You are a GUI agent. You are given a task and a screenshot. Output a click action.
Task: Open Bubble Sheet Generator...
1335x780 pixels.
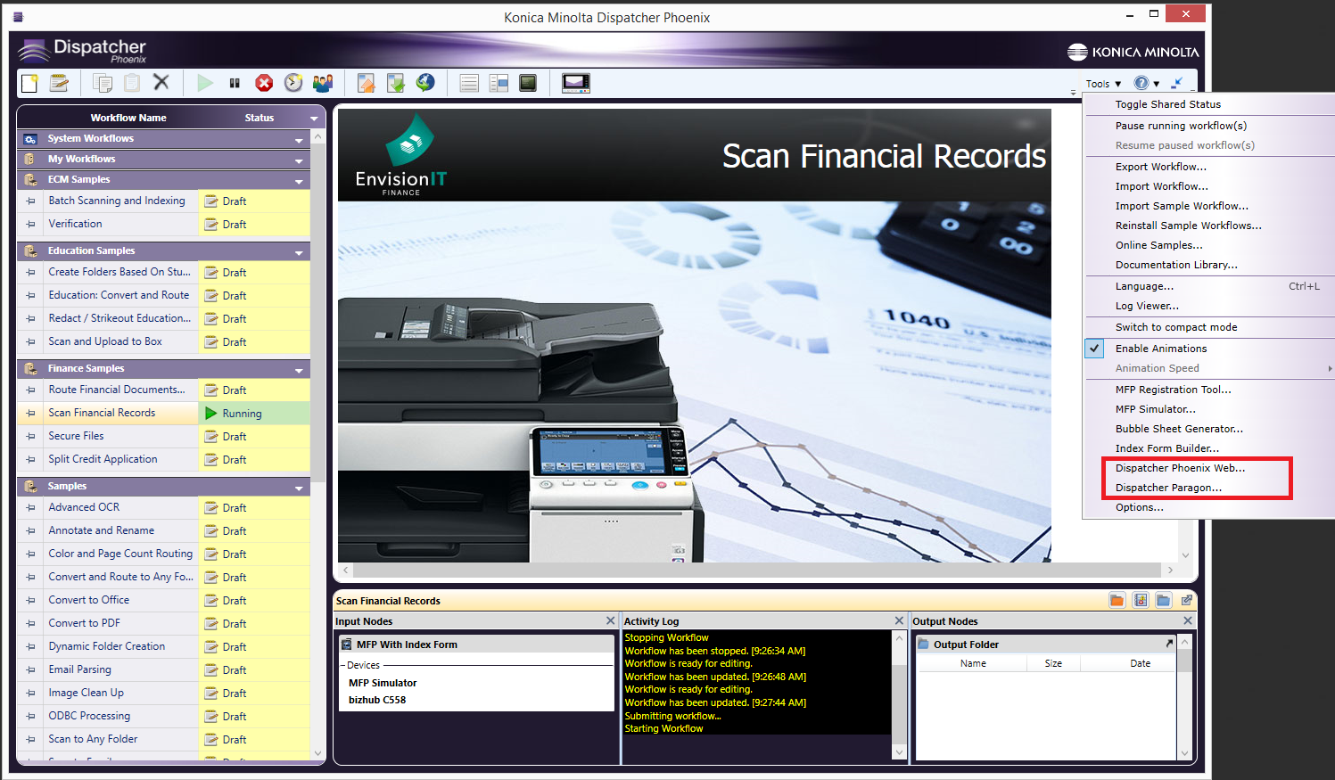point(1179,429)
